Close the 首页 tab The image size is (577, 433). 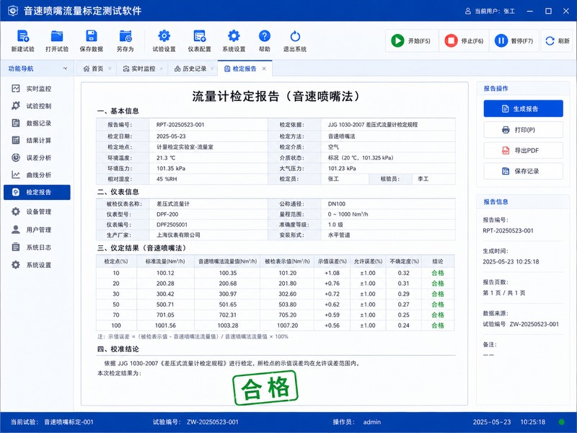[110, 69]
